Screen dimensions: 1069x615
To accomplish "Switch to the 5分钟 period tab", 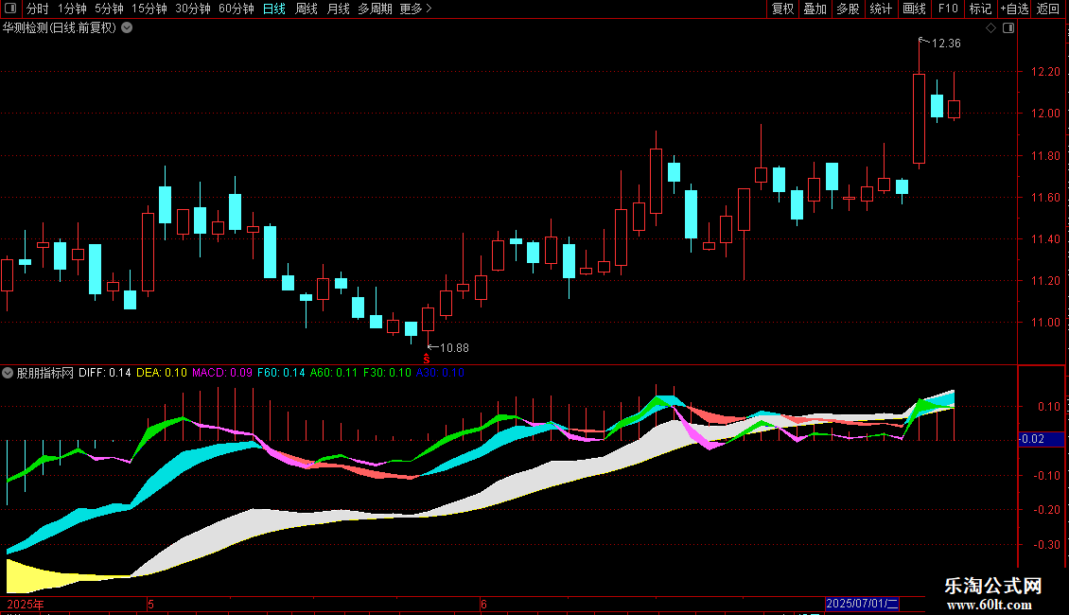I will pos(109,9).
